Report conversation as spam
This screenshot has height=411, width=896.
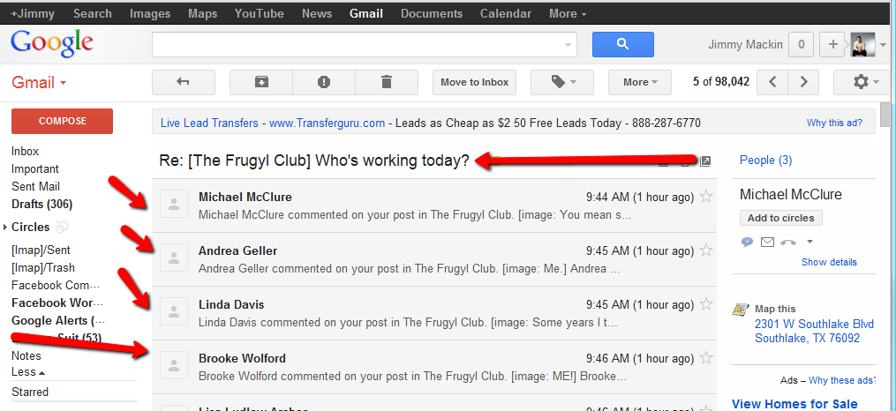[324, 82]
